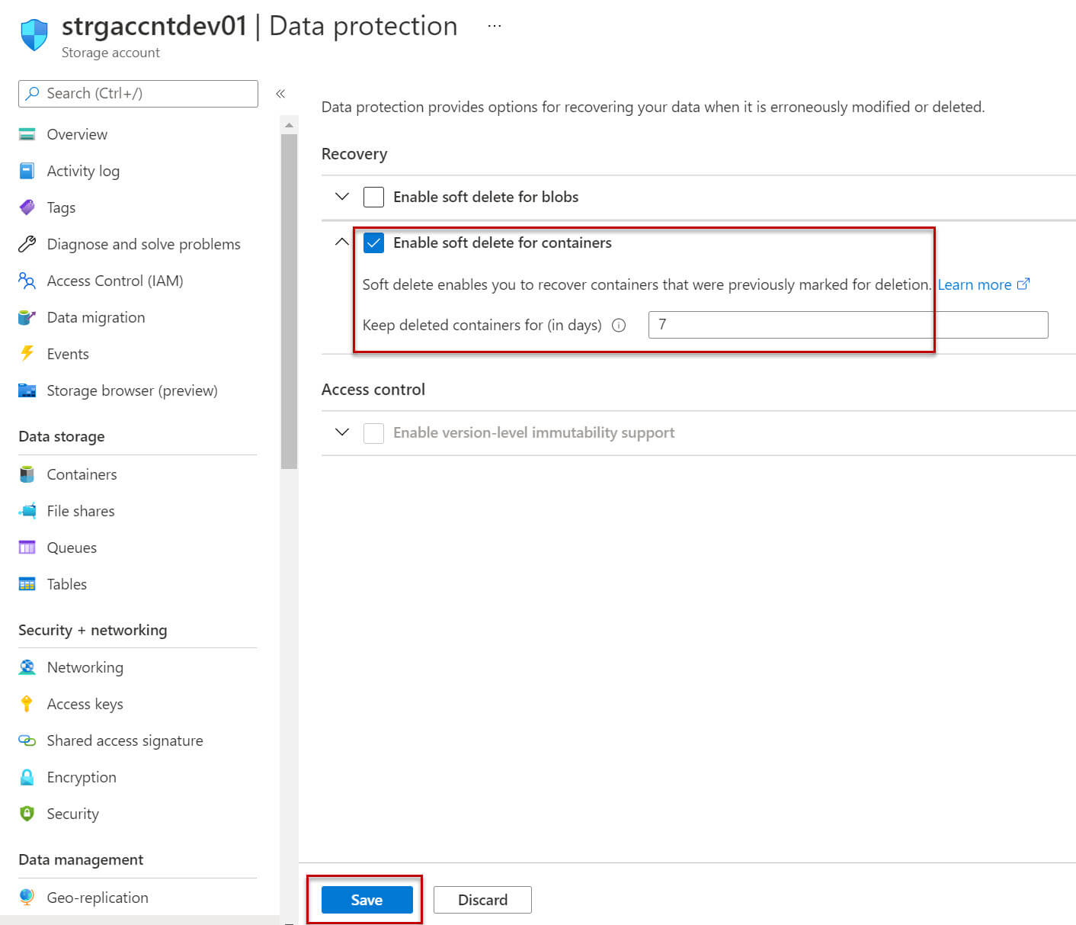Enable version-level immutability support
Screen dimensions: 1076x925
tap(373, 432)
